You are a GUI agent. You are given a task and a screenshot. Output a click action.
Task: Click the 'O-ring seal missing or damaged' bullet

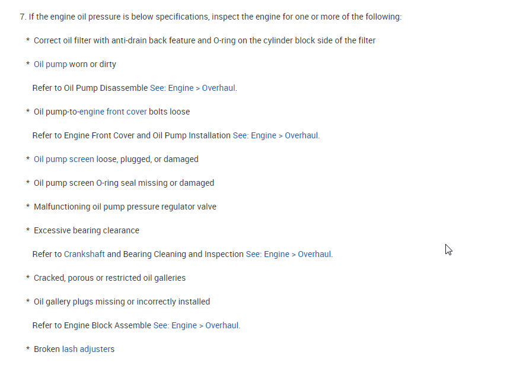coord(124,183)
